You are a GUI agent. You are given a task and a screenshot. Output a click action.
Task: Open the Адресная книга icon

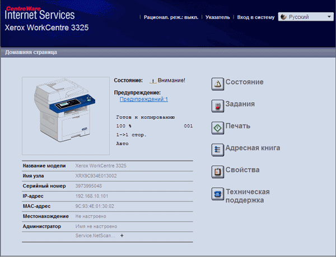[217, 150]
